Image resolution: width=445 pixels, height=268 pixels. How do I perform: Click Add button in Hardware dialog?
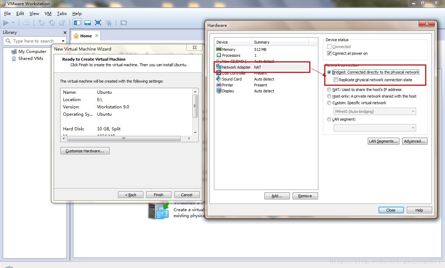point(277,196)
